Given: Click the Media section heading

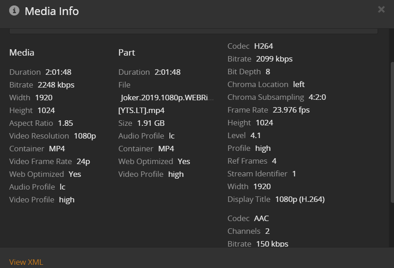Looking at the screenshot, I should tap(22, 52).
